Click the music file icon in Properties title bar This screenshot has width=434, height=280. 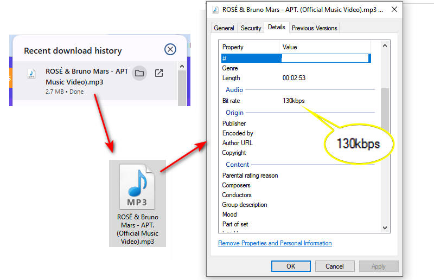pyautogui.click(x=215, y=9)
